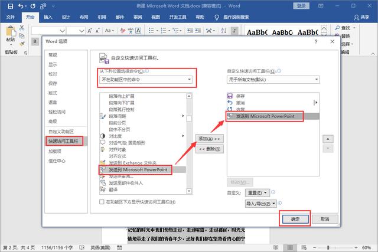Screen dimensions: 378x252
Task: Select 自定义功能区 in options sidebar
Action: tap(61, 132)
